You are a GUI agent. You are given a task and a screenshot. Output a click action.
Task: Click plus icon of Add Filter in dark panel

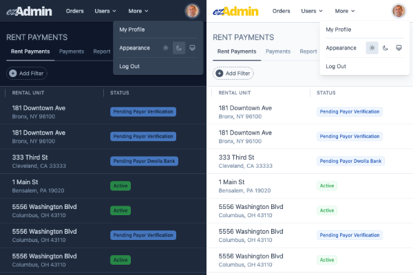coord(13,74)
